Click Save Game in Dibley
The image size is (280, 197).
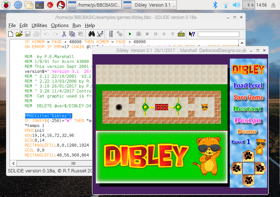click(x=248, y=97)
